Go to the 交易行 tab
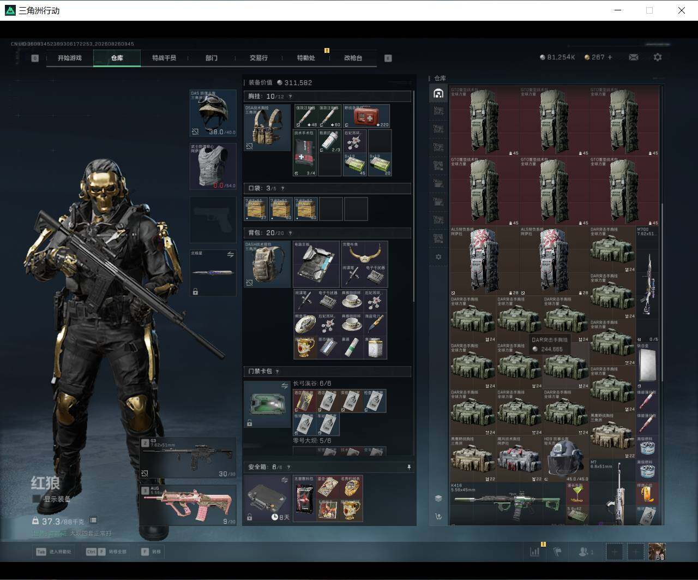 click(x=258, y=58)
